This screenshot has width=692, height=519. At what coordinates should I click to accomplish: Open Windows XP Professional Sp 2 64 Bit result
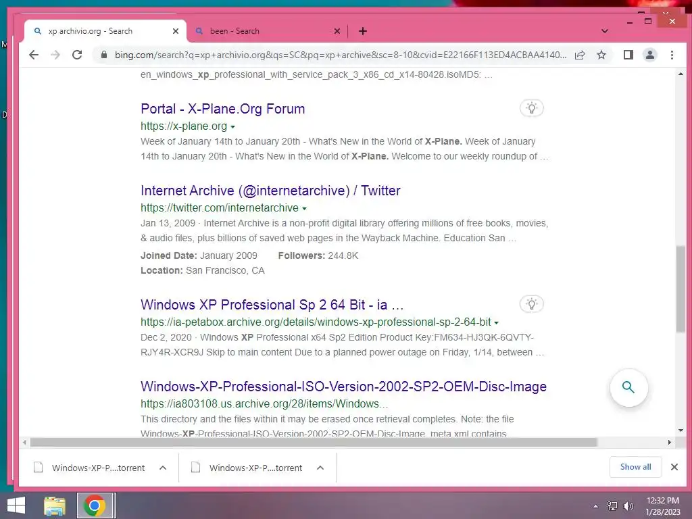click(x=272, y=305)
